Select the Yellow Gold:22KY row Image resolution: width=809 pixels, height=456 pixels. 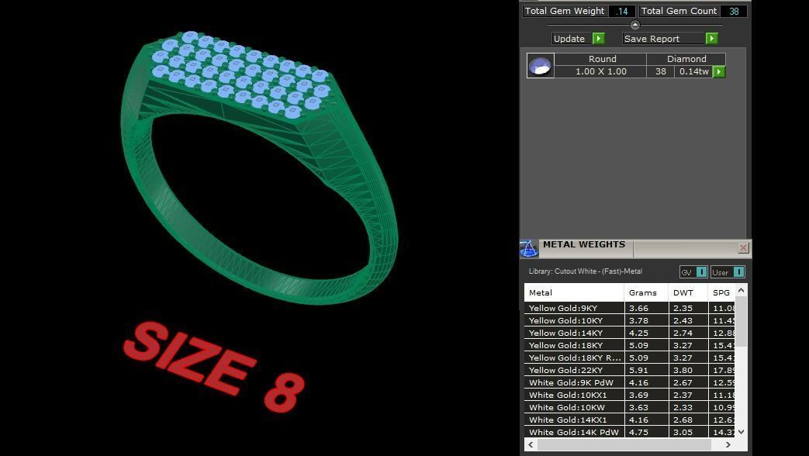pyautogui.click(x=630, y=370)
